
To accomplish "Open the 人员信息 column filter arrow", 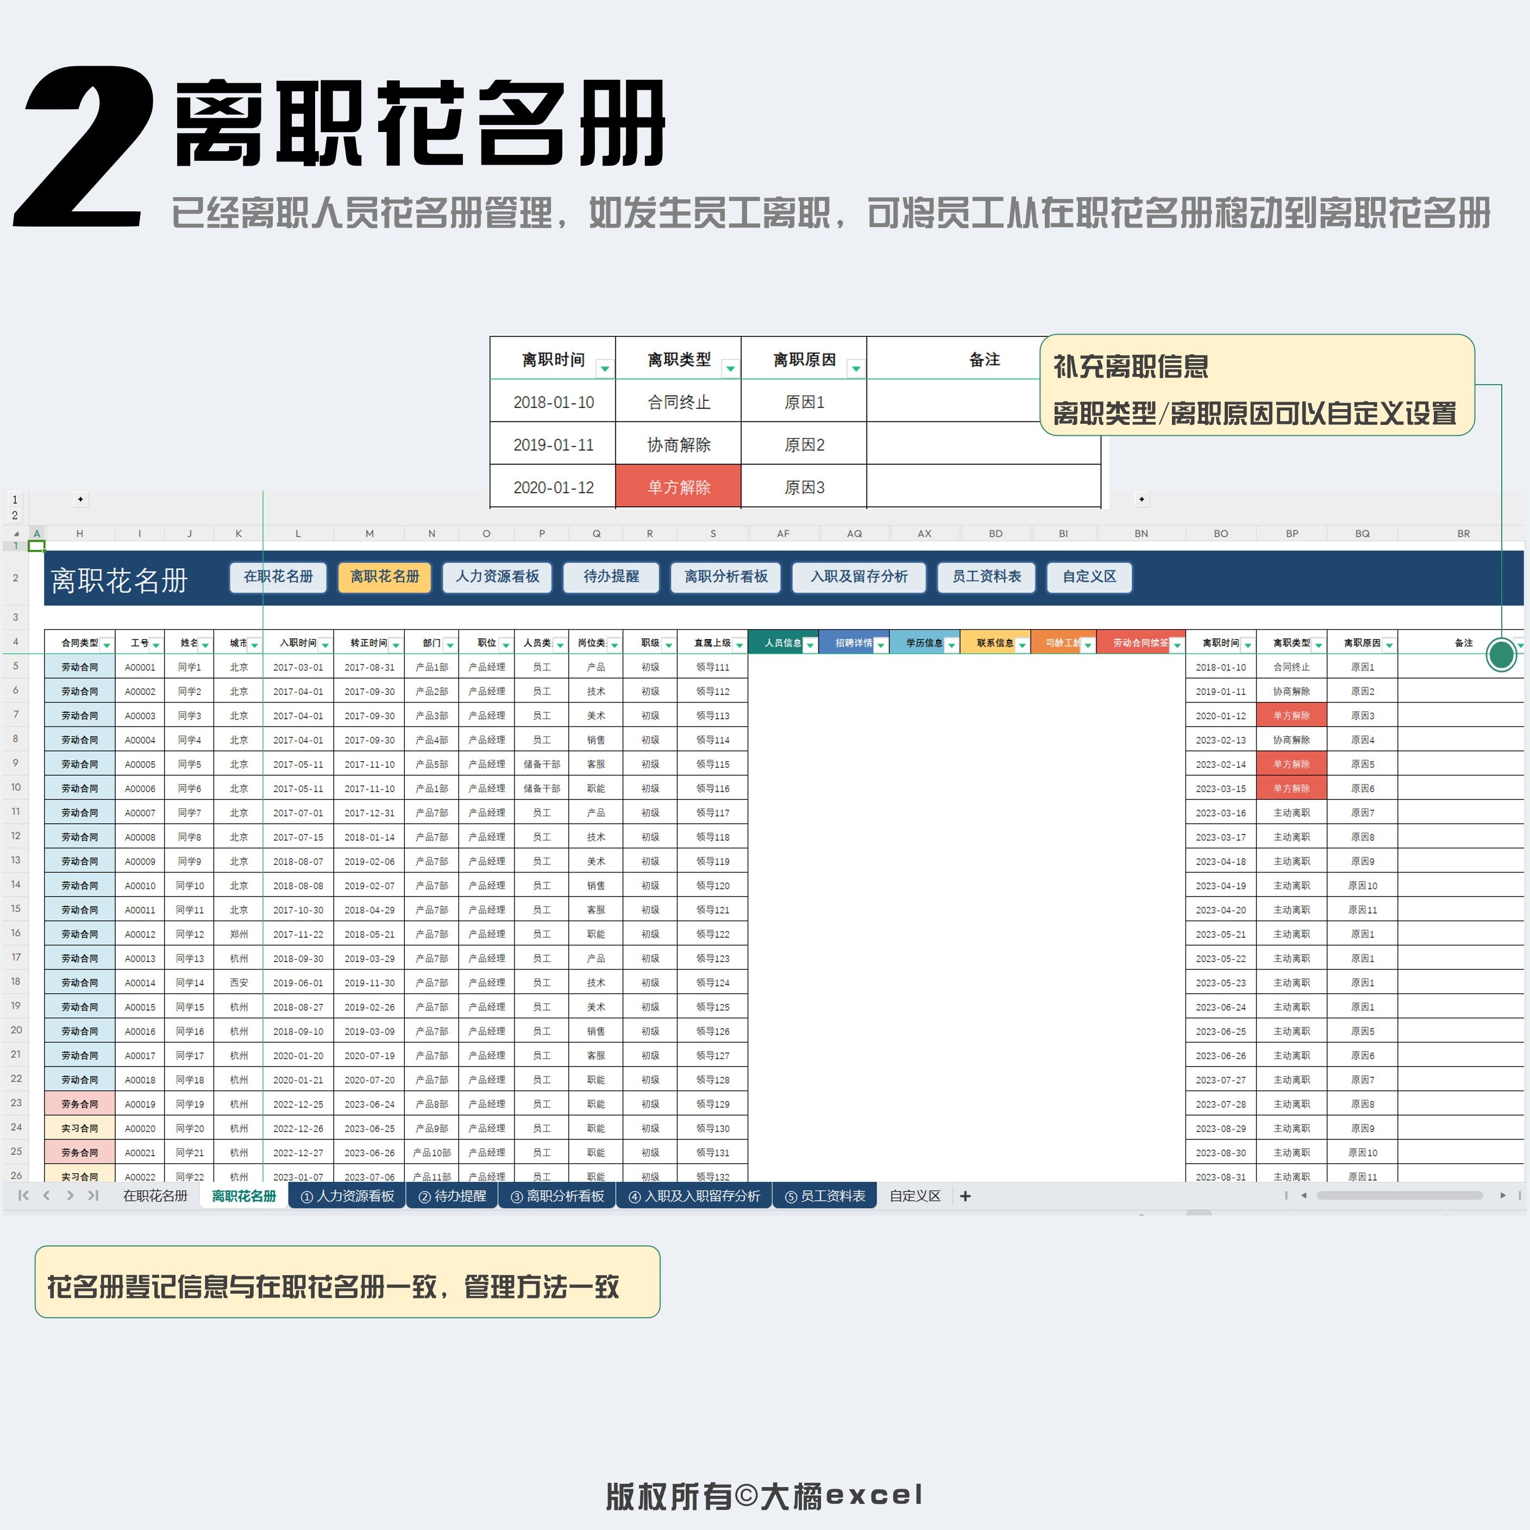I will pyautogui.click(x=810, y=645).
